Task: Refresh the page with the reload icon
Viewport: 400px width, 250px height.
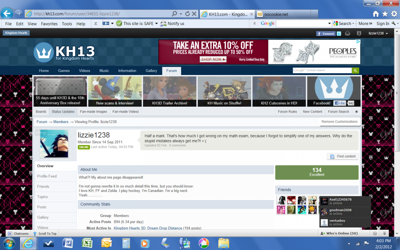Action: (x=187, y=14)
